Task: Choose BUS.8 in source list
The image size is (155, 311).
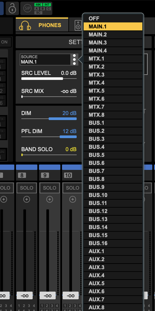Action: 113,179
